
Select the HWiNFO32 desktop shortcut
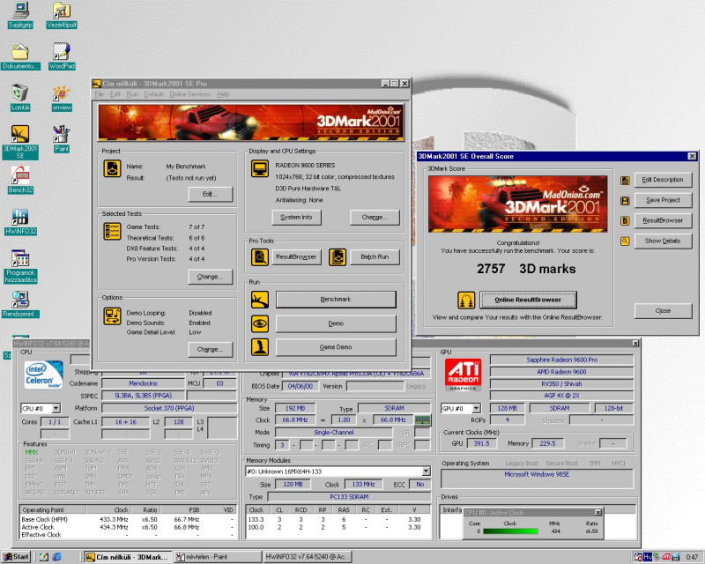click(20, 222)
